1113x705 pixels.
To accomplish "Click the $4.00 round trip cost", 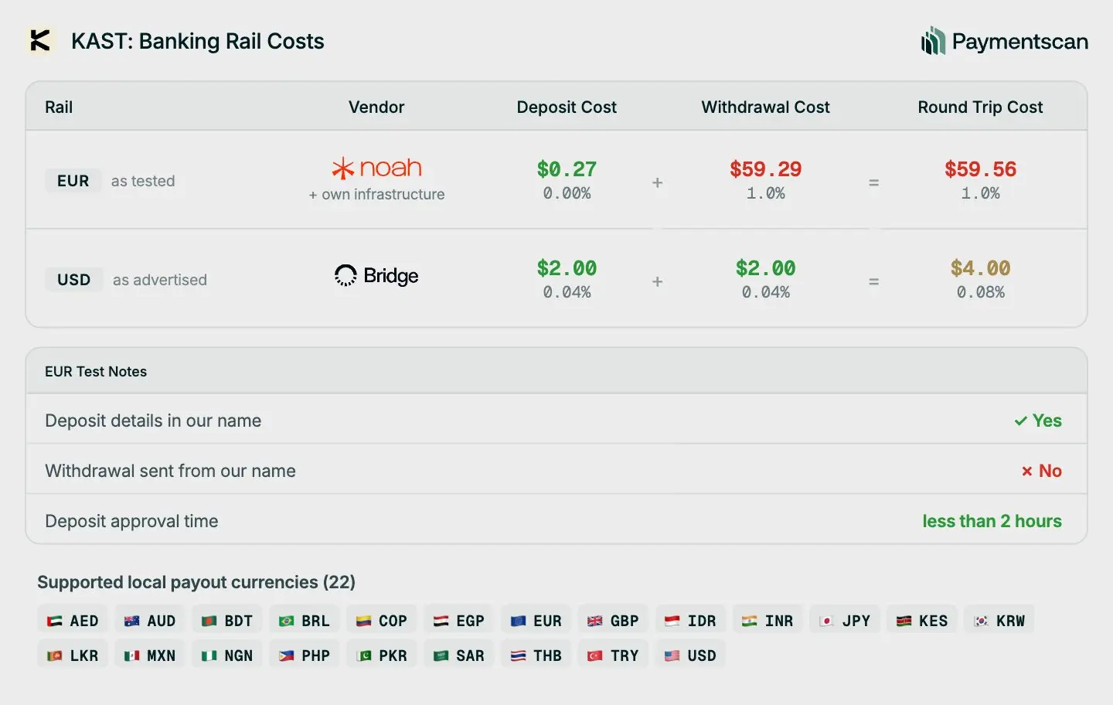I will point(980,268).
